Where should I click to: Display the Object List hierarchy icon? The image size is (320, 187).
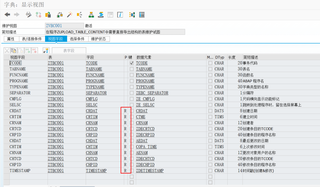pos(91,15)
